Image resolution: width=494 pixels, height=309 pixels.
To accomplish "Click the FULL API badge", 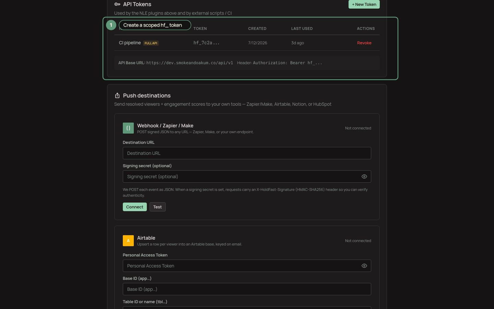I will click(151, 43).
